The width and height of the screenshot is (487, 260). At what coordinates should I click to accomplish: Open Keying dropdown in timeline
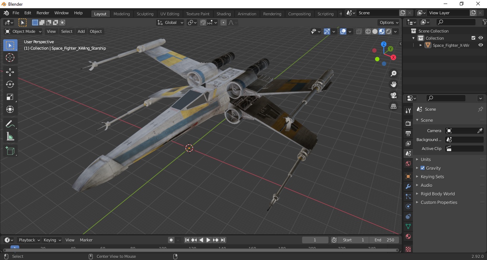[52, 240]
